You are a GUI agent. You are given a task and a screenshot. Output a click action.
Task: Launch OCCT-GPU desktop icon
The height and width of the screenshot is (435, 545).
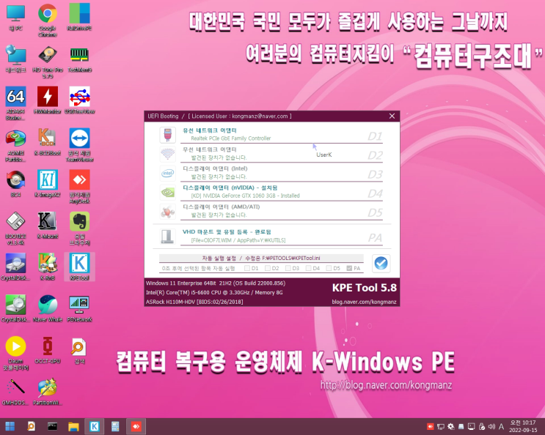(x=48, y=350)
